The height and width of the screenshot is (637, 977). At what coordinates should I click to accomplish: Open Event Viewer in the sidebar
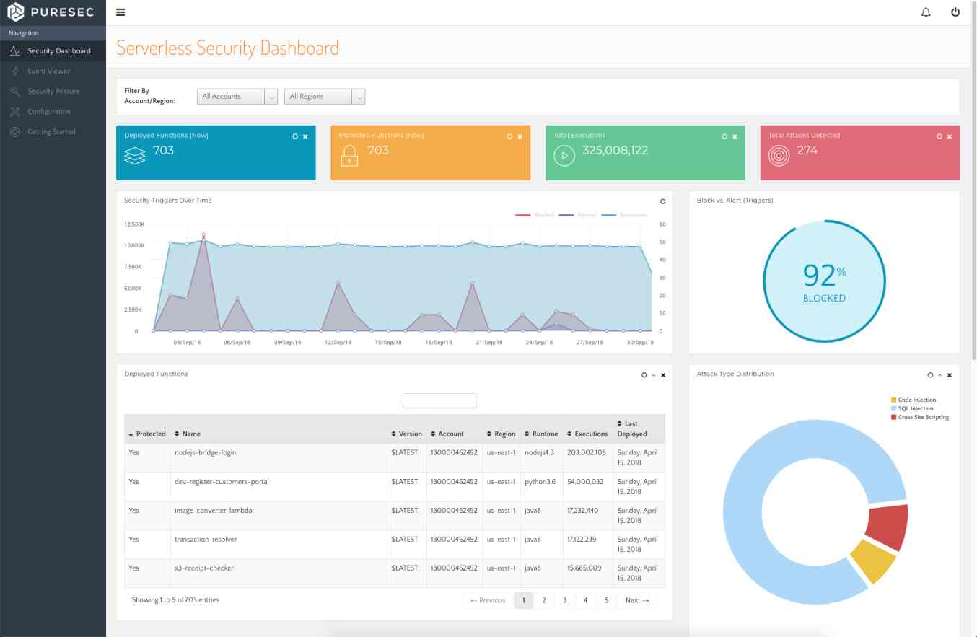click(x=49, y=71)
